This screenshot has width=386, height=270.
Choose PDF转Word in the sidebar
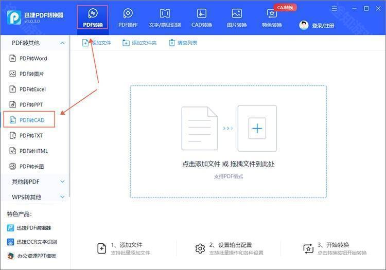pos(33,59)
